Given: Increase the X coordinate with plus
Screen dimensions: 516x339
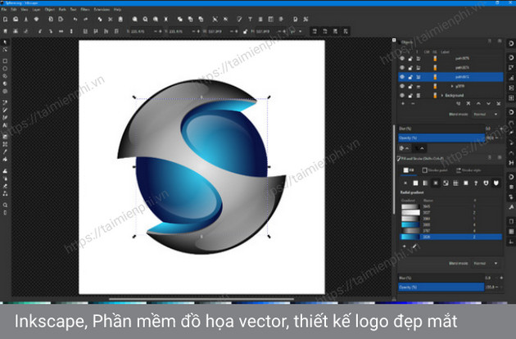Looking at the screenshot, I should point(161,31).
